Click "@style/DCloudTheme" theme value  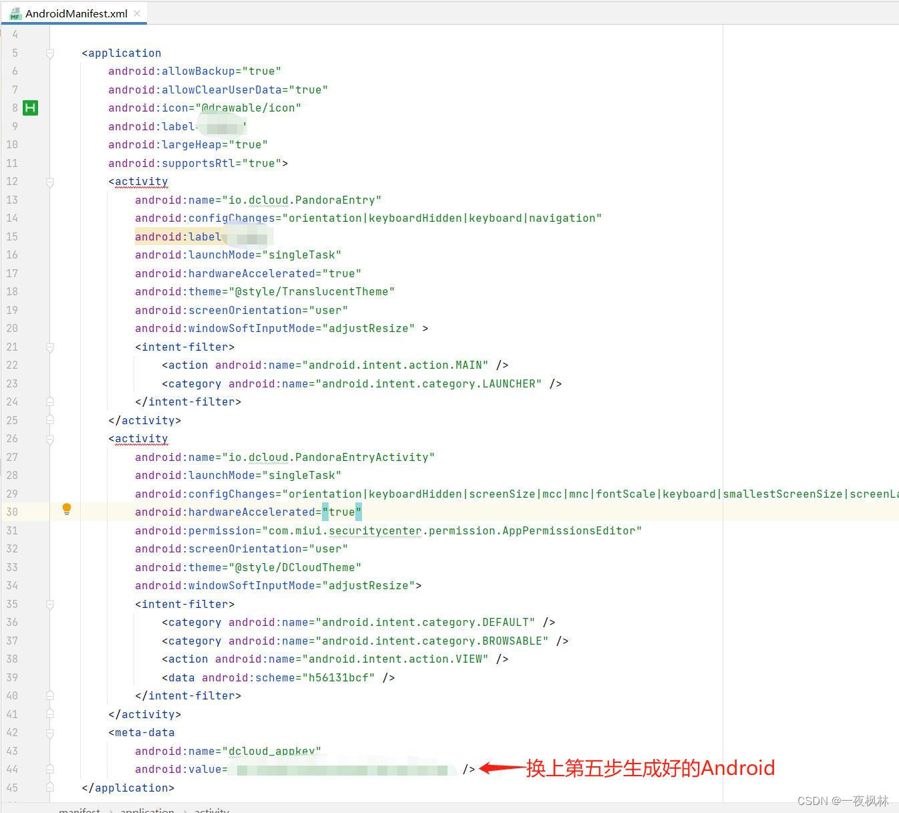(x=295, y=567)
